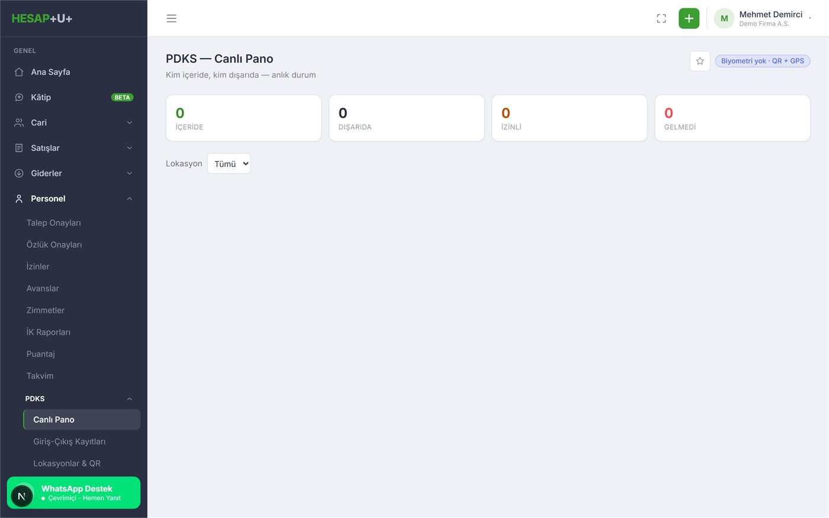Screen dimensions: 829x518
Task: Click the WhatsApp Destek avatar icon
Action: (22, 496)
